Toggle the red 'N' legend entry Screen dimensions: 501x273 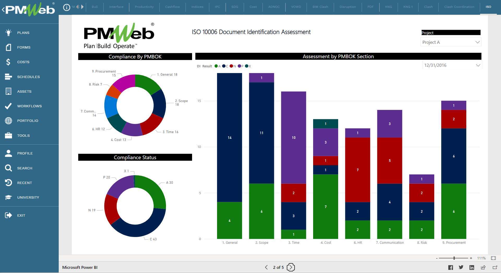pos(232,66)
